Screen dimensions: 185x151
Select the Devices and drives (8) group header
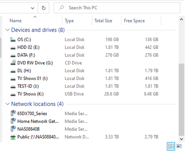click(x=38, y=30)
